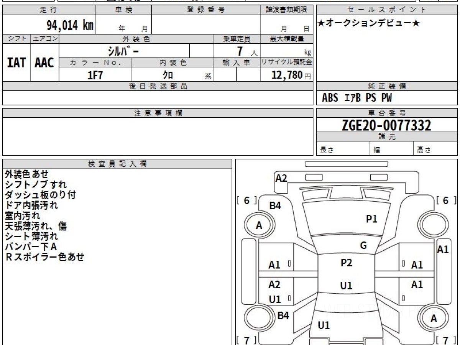Select the 外装色 header
Viewport: 460px width, 345px height.
136,39
